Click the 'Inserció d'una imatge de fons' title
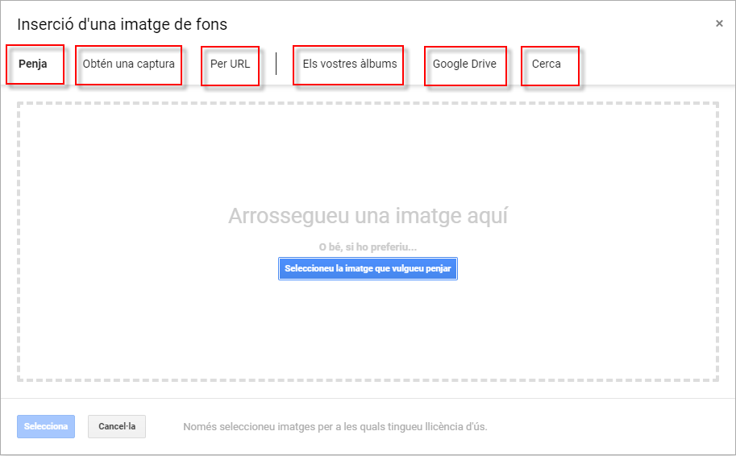 (123, 24)
